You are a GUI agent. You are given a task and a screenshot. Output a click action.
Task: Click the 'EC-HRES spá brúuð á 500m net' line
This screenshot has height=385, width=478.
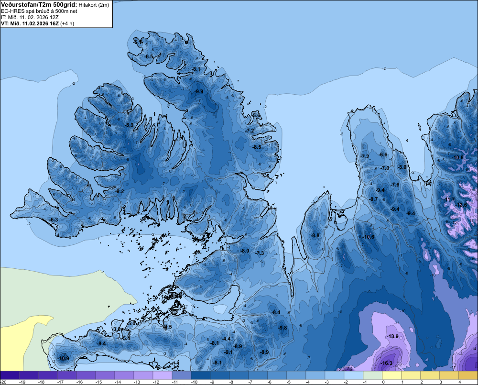(x=39, y=11)
